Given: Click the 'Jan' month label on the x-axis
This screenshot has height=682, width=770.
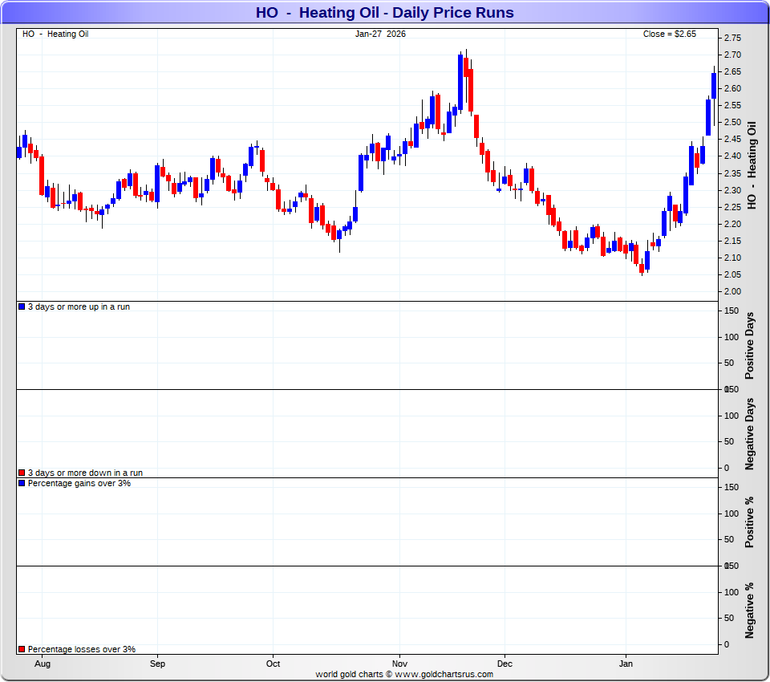Looking at the screenshot, I should (626, 664).
